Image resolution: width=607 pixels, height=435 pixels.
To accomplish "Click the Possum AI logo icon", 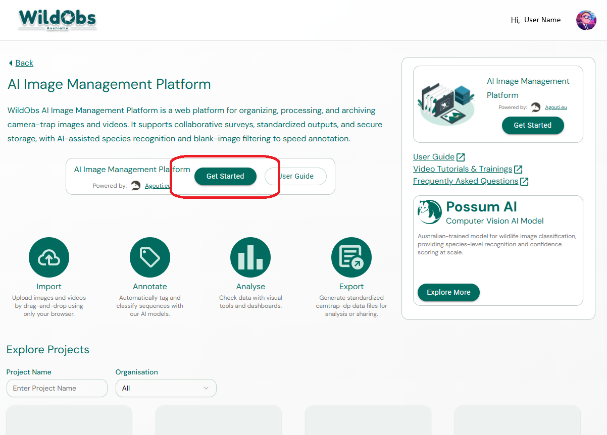I will 430,212.
